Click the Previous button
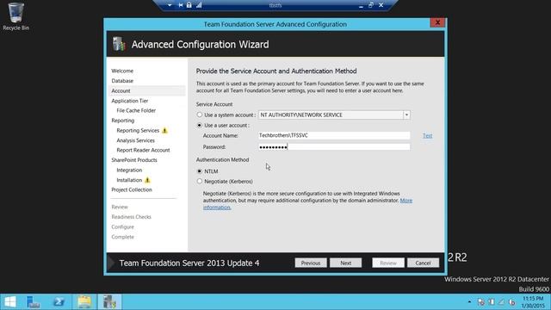 [x=311, y=263]
